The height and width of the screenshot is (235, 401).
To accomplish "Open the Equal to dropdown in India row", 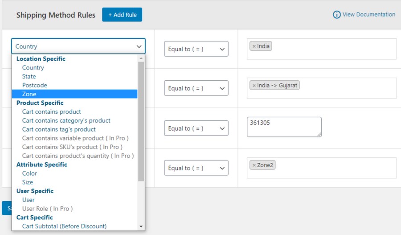I will [196, 49].
